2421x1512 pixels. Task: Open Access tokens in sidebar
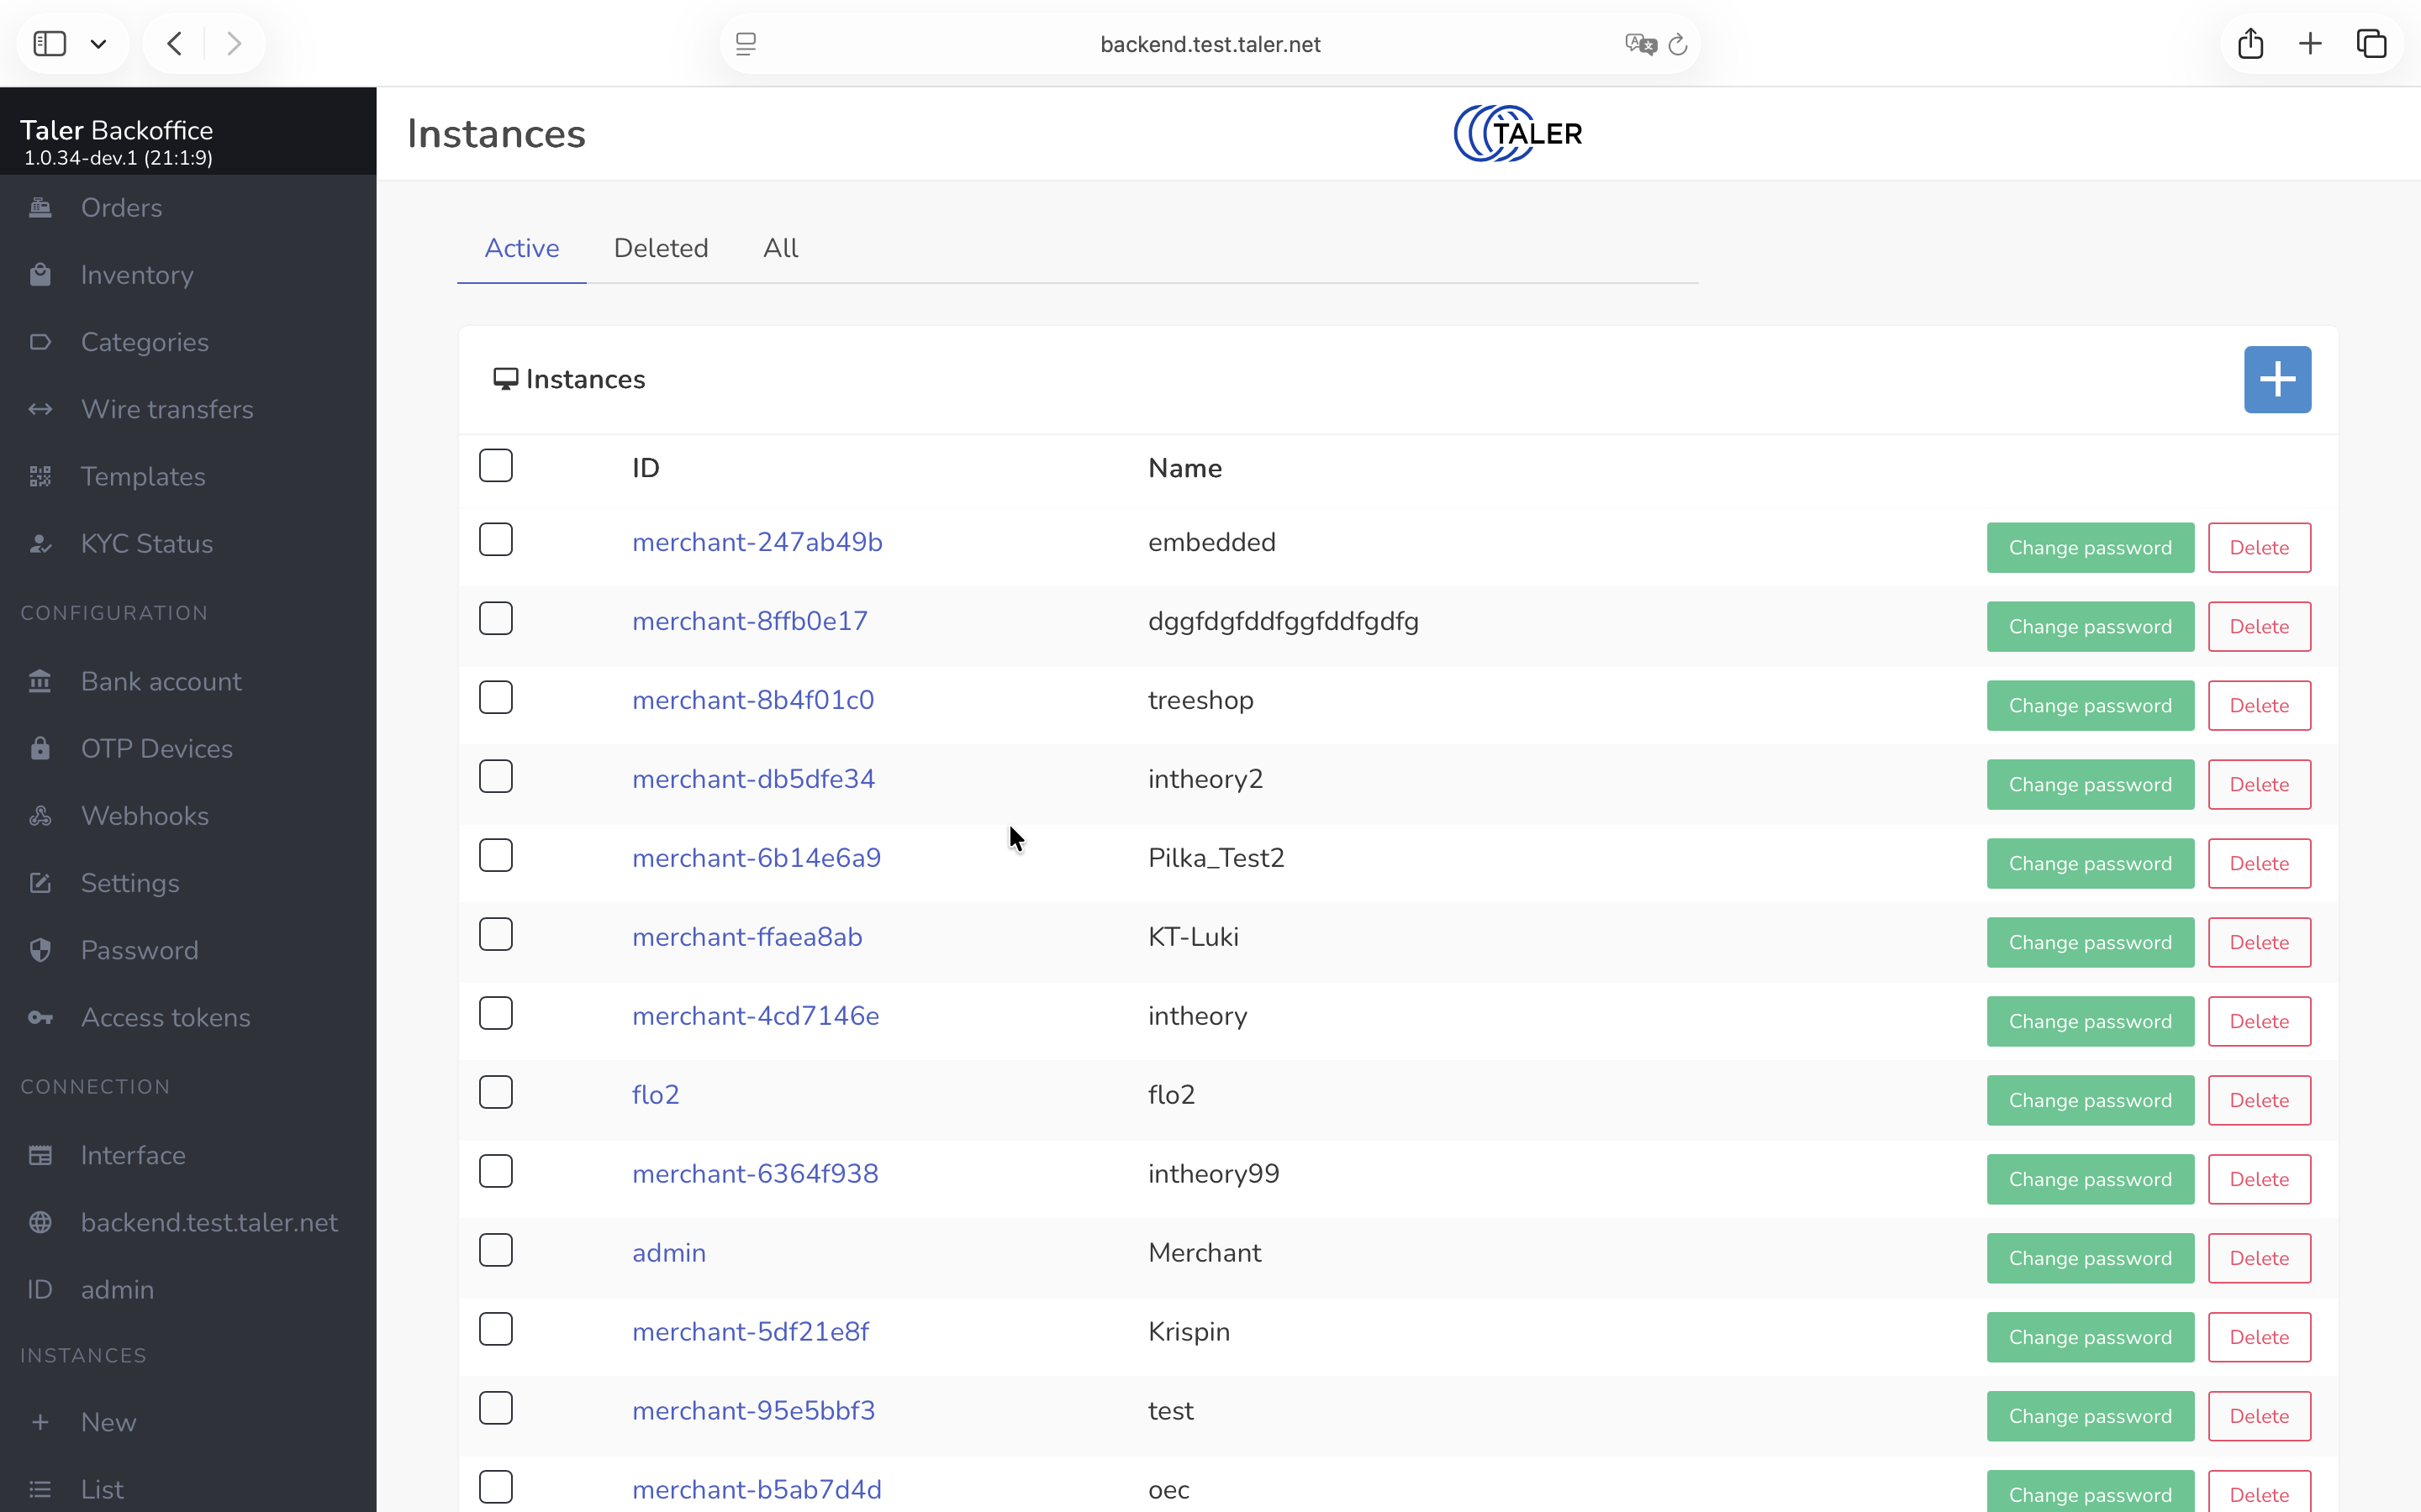[x=165, y=1017]
